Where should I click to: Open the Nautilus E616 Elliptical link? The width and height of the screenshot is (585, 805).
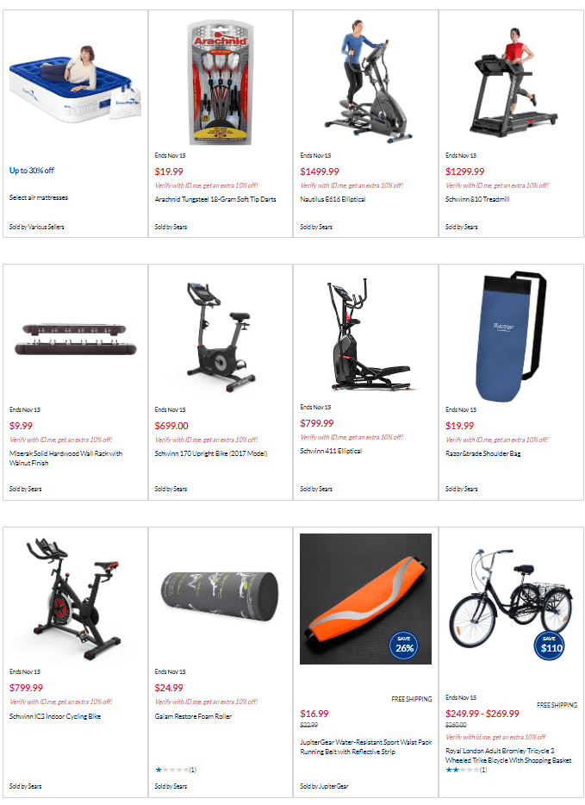click(333, 199)
